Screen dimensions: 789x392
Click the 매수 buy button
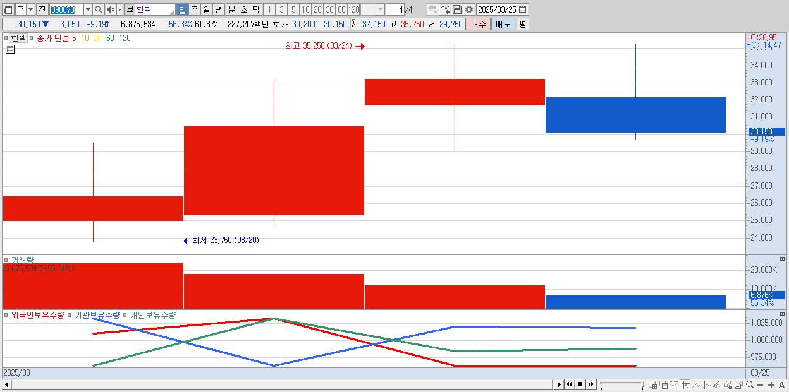[479, 24]
